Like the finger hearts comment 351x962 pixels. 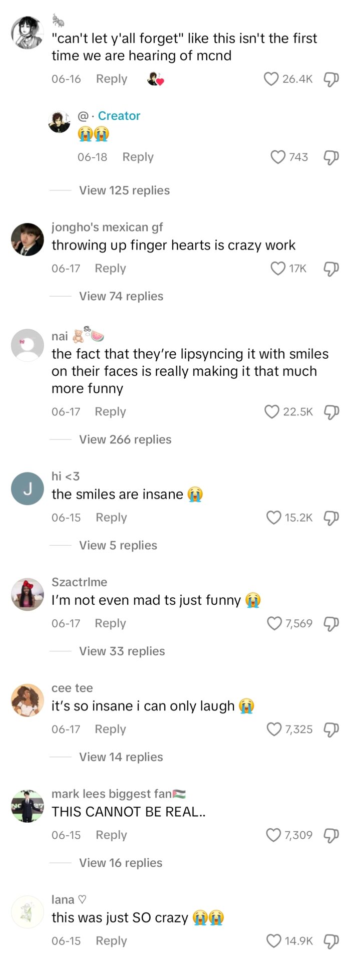[278, 269]
